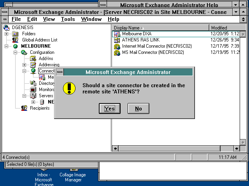Open the Window menu
The image size is (249, 186).
click(x=91, y=19)
